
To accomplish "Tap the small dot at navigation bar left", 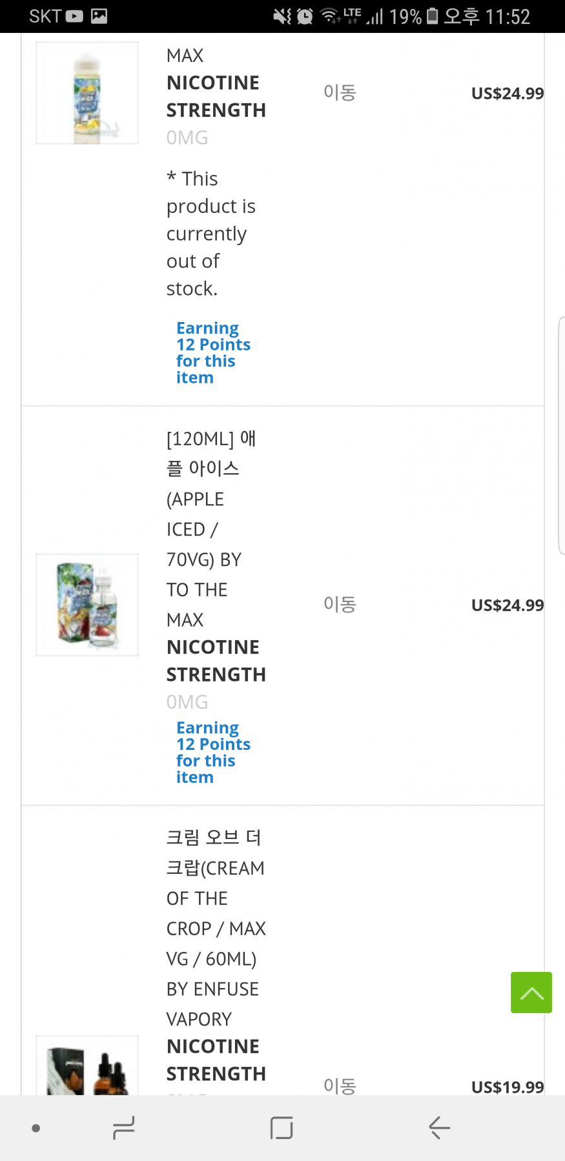I will tap(36, 1128).
